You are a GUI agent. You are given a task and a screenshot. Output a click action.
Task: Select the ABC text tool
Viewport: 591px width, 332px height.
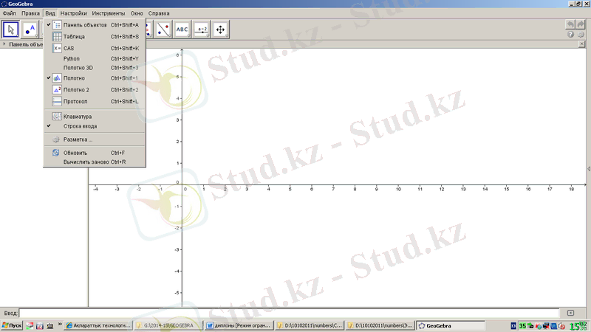(x=182, y=30)
